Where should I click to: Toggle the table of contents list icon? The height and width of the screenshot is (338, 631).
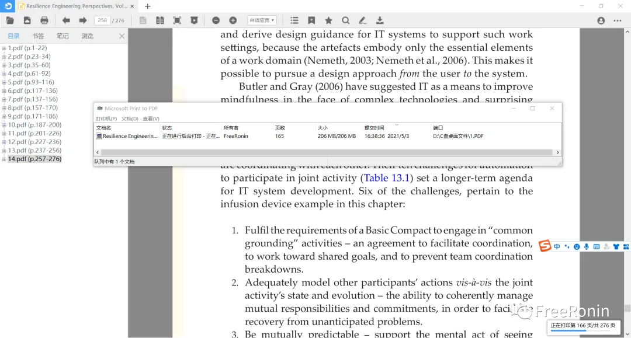[x=294, y=20]
